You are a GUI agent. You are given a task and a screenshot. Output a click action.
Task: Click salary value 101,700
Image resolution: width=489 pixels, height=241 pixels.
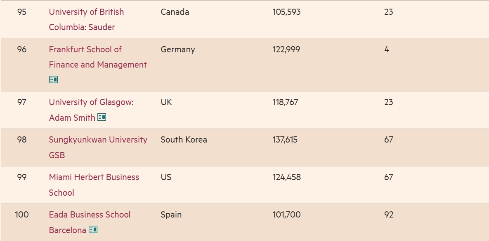click(286, 215)
